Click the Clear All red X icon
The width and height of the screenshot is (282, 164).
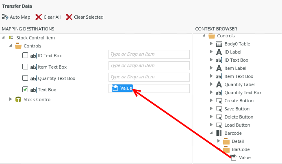point(39,17)
